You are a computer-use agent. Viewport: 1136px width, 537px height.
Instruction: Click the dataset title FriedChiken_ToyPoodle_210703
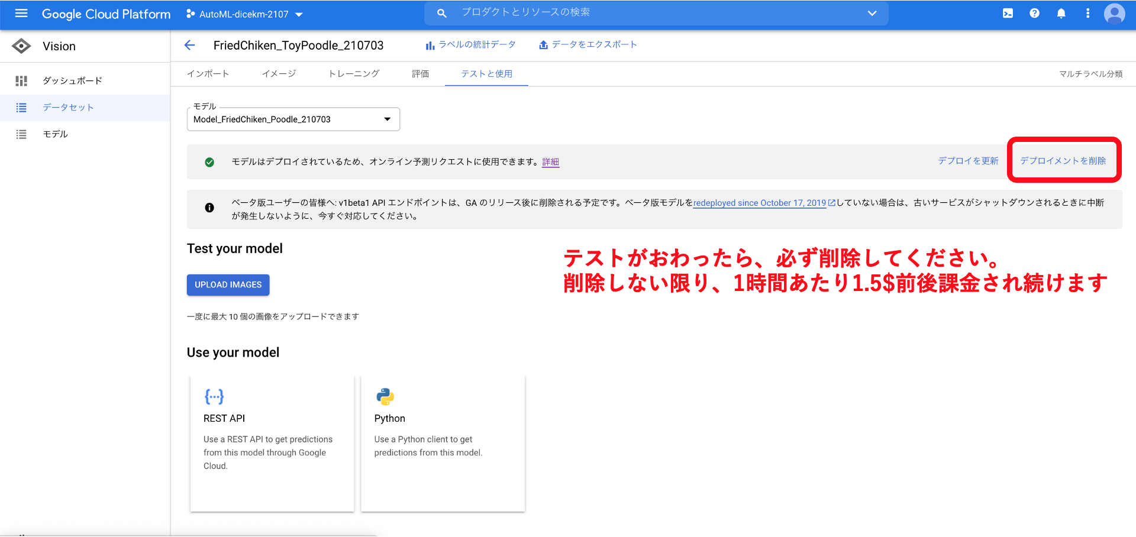298,46
